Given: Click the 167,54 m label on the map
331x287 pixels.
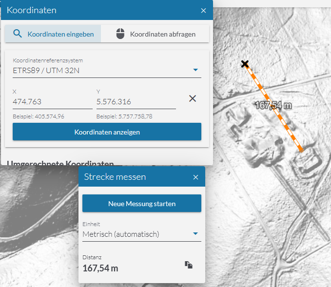Looking at the screenshot, I should [273, 105].
